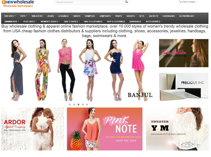Open the Cardigans category
Viewport: 211px width, 157px height.
click(168, 16)
